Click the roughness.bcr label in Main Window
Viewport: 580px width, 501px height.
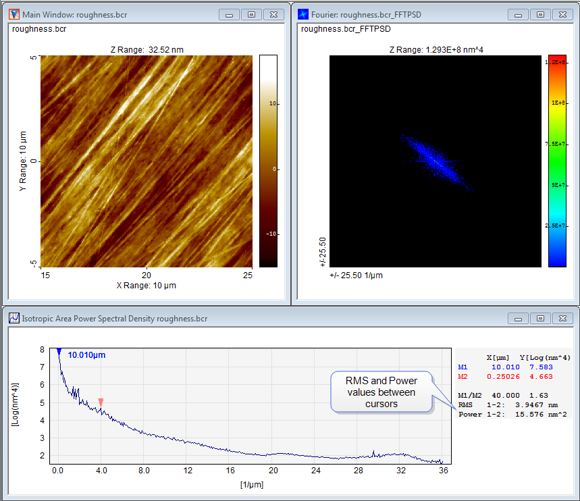[39, 29]
